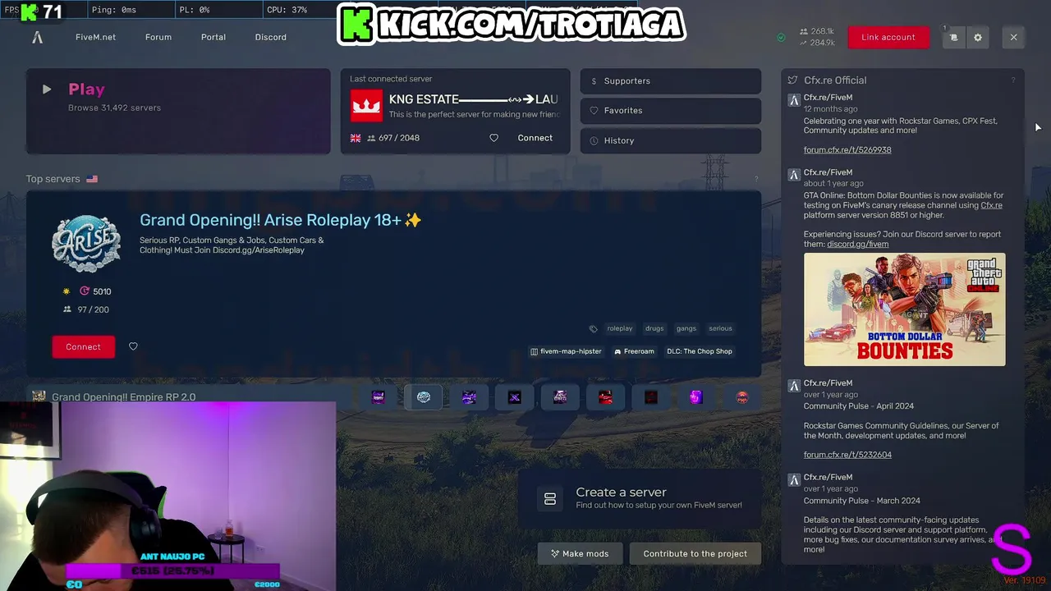Click the green service status checkmark icon
Screen dimensions: 1051x591
click(781, 37)
